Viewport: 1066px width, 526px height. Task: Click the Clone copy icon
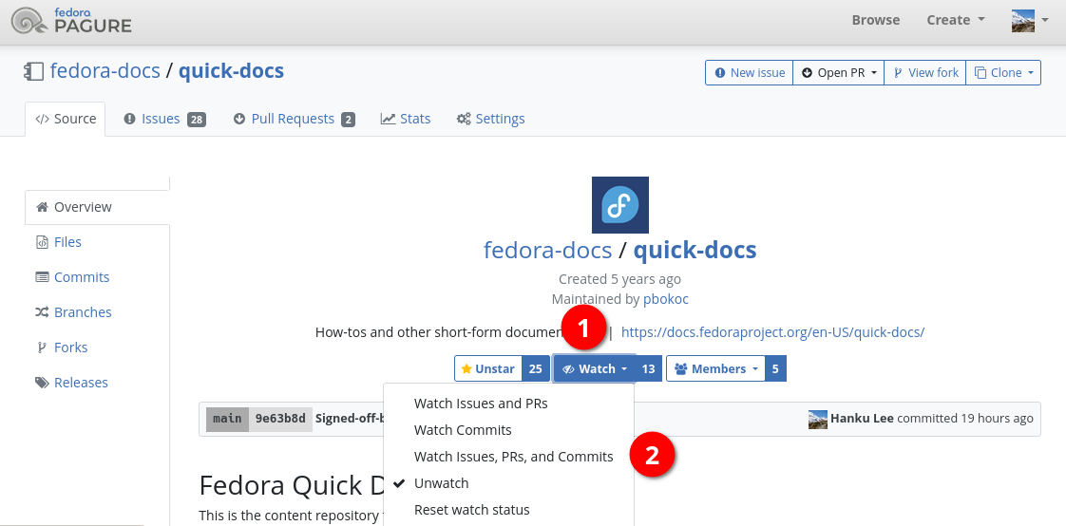click(980, 73)
